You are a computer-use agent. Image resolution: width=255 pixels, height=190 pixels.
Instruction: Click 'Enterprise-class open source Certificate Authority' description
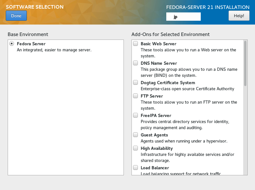[x=187, y=89]
